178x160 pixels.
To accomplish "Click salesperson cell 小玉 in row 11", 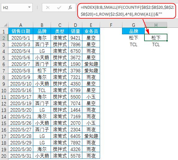I will click(x=91, y=97).
